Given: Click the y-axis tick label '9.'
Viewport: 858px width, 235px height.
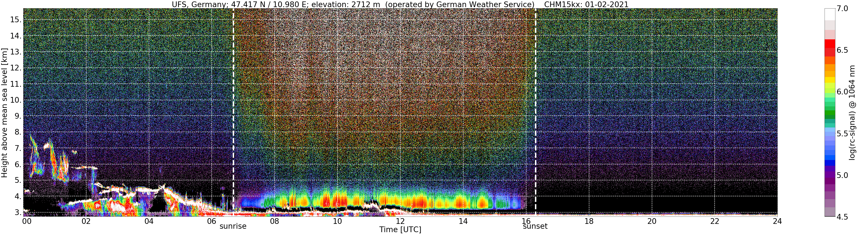Looking at the screenshot, I should [18, 116].
